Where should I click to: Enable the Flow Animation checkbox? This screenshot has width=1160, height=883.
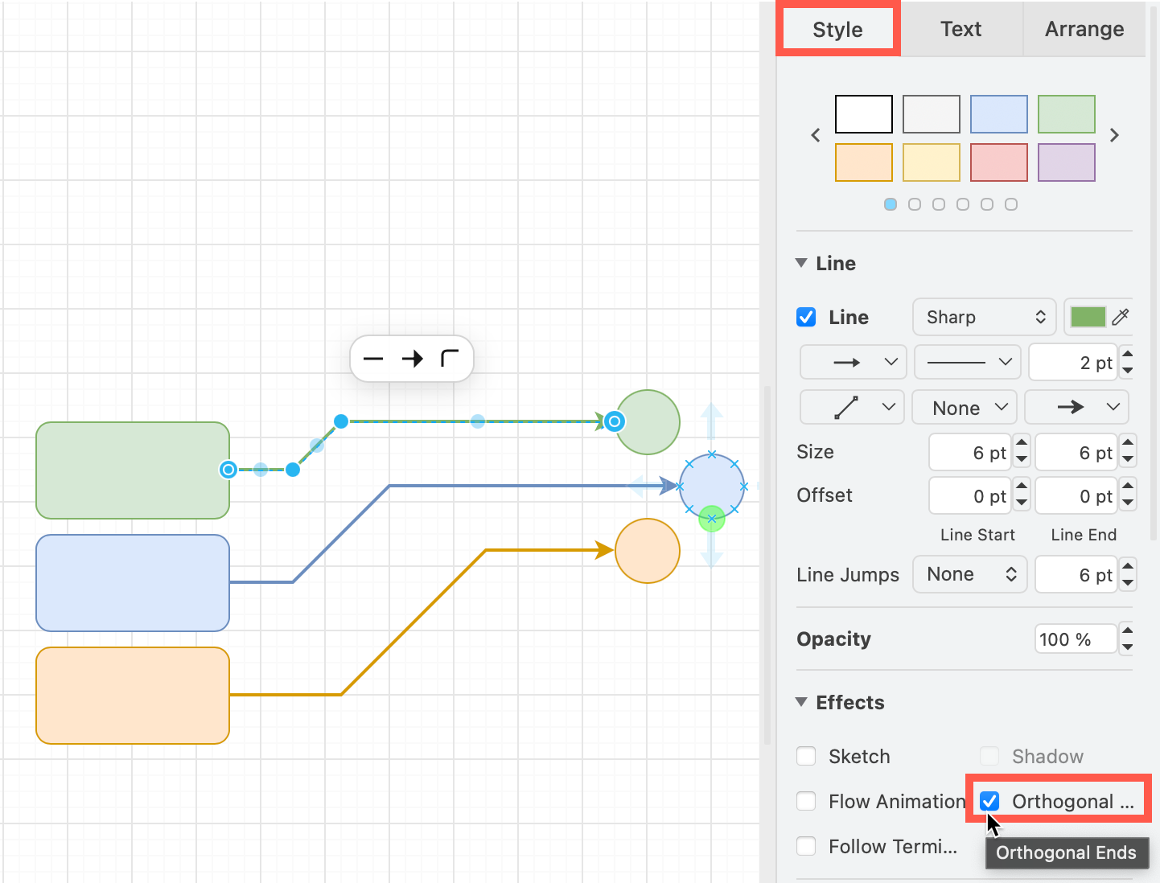click(x=806, y=801)
